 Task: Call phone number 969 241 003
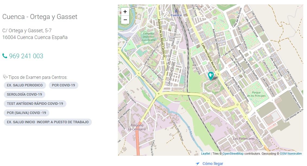pos(26,56)
